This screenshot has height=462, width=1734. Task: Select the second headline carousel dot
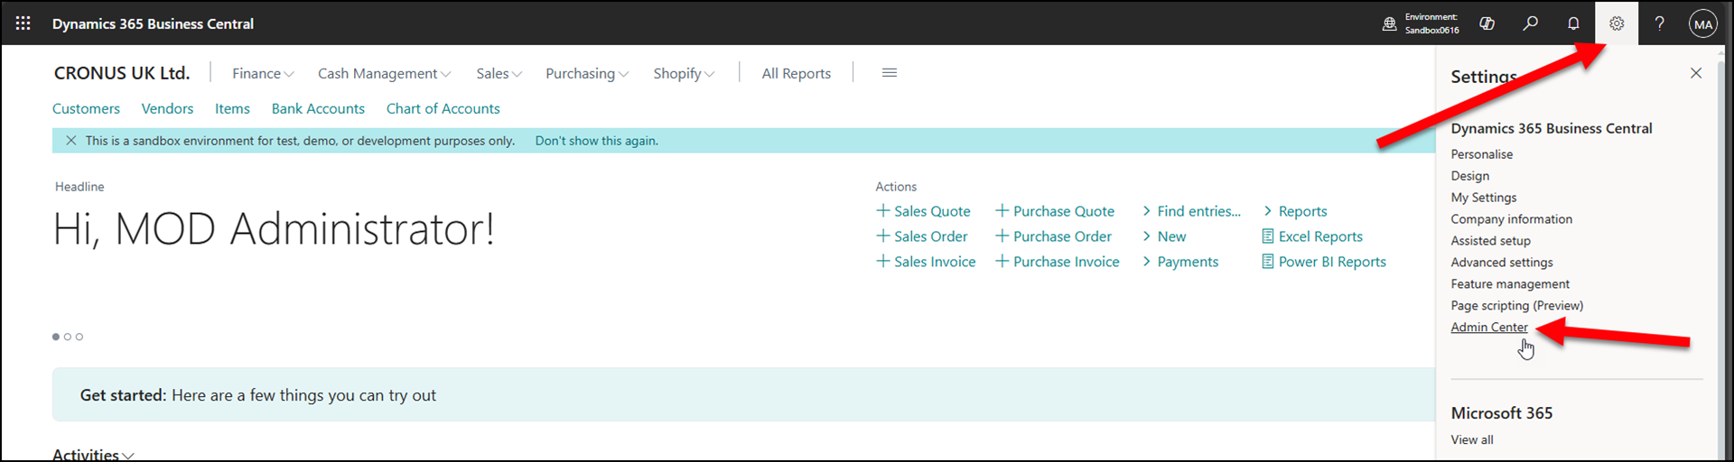point(68,337)
